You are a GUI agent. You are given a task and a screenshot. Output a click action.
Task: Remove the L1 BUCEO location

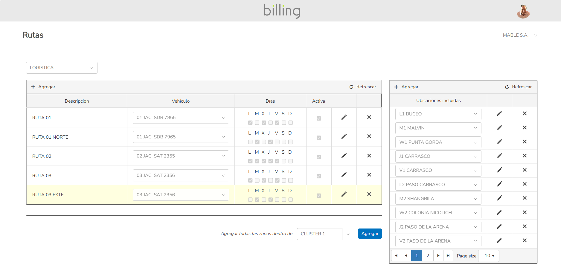[x=525, y=113]
